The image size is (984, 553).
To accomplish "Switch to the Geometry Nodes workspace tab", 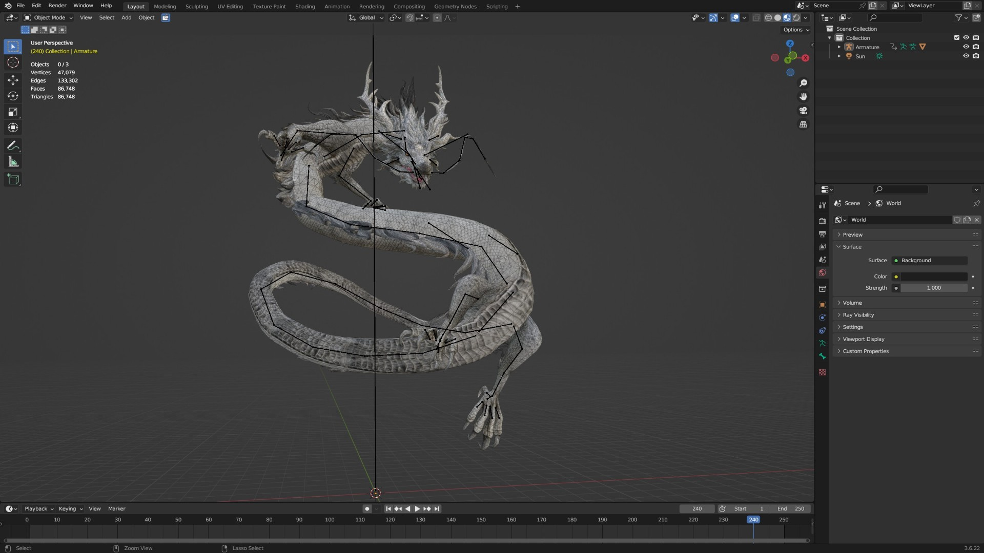I will [x=455, y=6].
